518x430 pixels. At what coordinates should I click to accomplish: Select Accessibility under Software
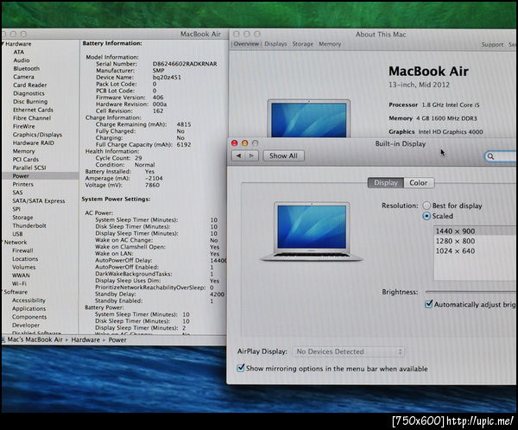pyautogui.click(x=28, y=300)
